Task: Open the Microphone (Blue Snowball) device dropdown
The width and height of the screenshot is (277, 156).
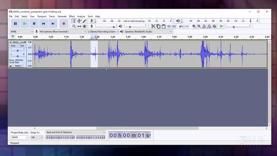Action: click(63, 32)
